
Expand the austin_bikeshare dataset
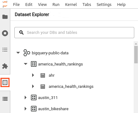click(26, 109)
